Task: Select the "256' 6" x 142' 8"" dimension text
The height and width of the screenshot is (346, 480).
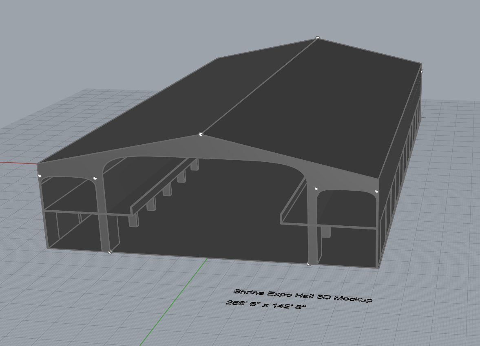Action: pyautogui.click(x=266, y=305)
